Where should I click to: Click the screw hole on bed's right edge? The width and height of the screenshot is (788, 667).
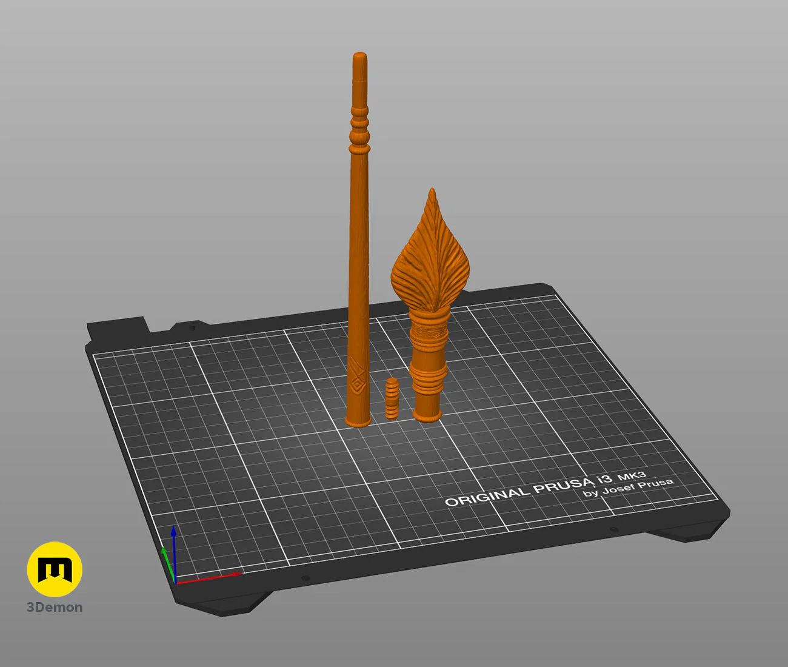(x=614, y=529)
